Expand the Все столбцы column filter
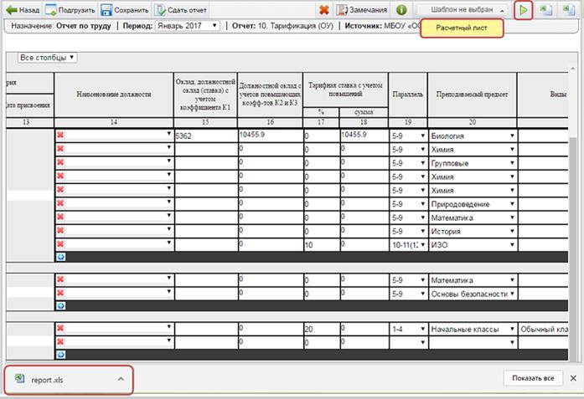Viewport: 584px width, 399px height. coord(47,58)
